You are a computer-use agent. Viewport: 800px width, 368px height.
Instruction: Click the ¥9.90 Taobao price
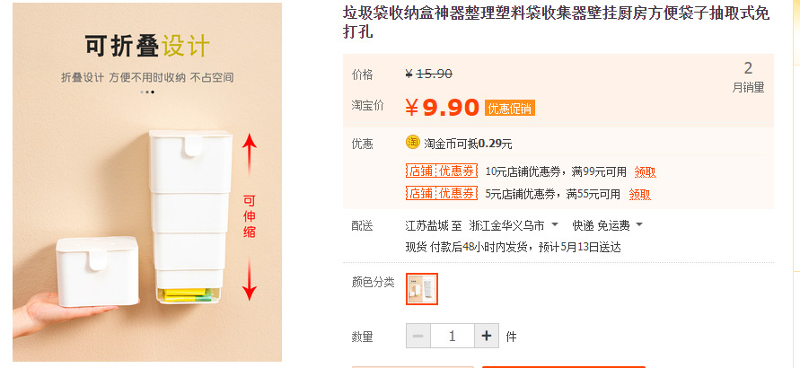pyautogui.click(x=442, y=108)
